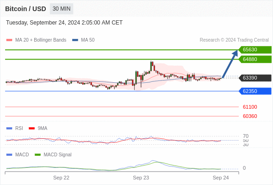Viewport: 273px width, 185px height.
Task: Click the Sep 22 date axis label
Action: [x=61, y=178]
